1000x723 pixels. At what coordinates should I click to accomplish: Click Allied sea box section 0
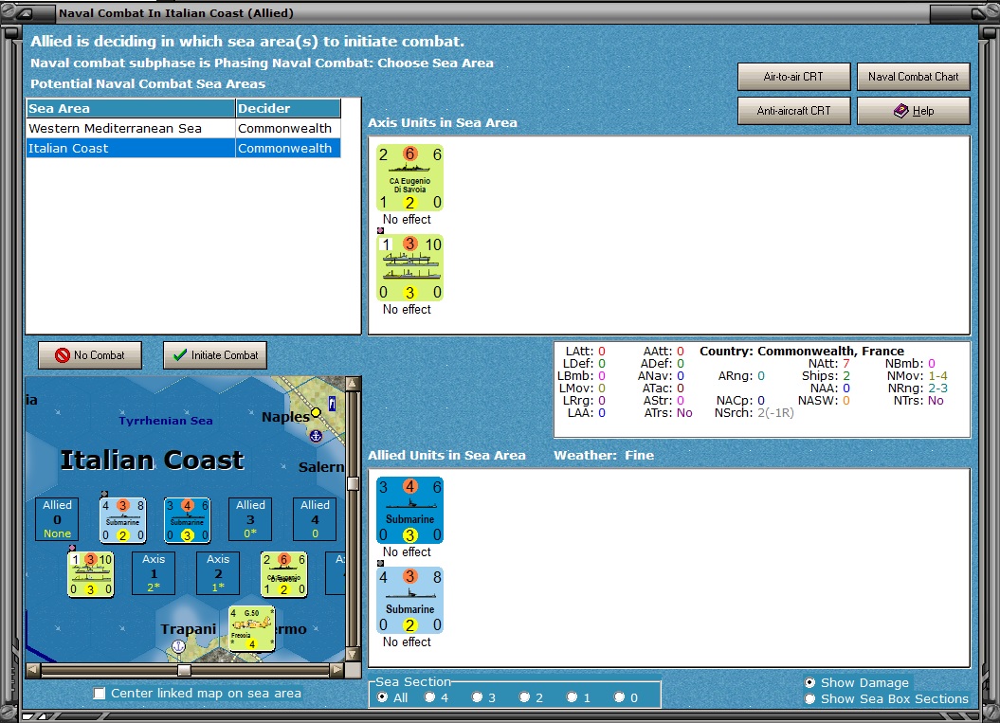click(58, 519)
